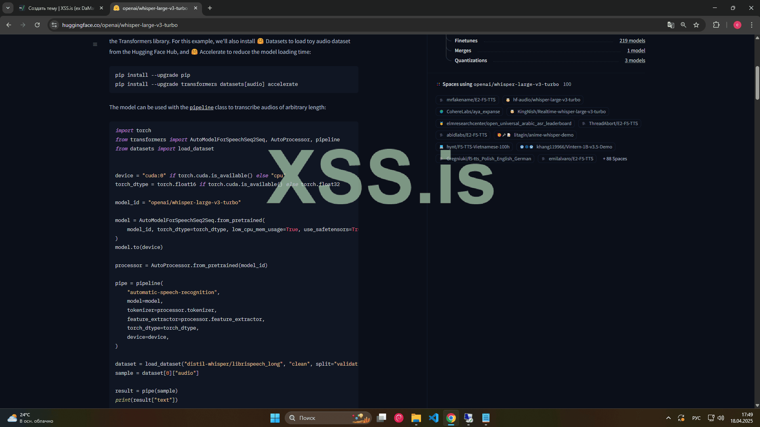Screen dimensions: 760x427
Task: Open the 219 models finetunes link
Action: pyautogui.click(x=632, y=41)
